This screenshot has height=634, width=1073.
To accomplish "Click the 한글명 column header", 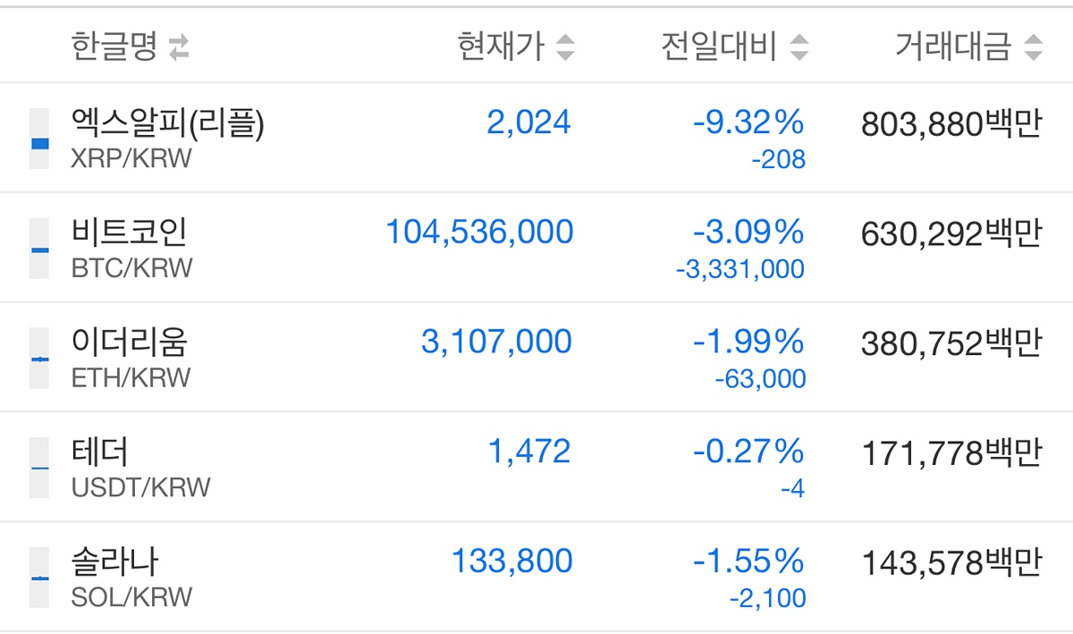I will tap(114, 47).
